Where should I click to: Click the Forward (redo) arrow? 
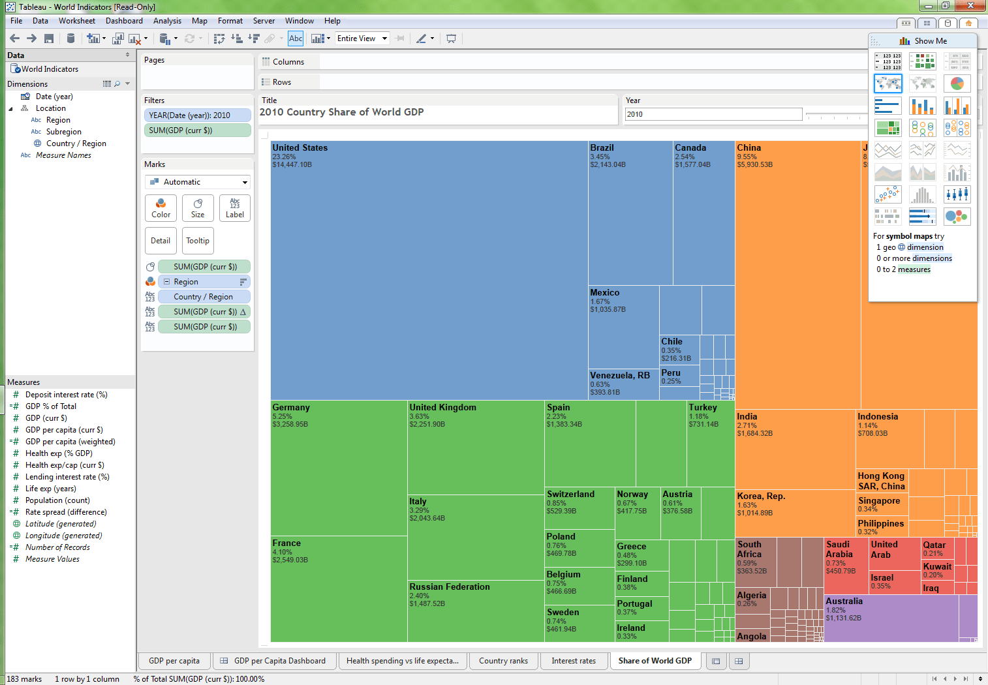pos(31,38)
